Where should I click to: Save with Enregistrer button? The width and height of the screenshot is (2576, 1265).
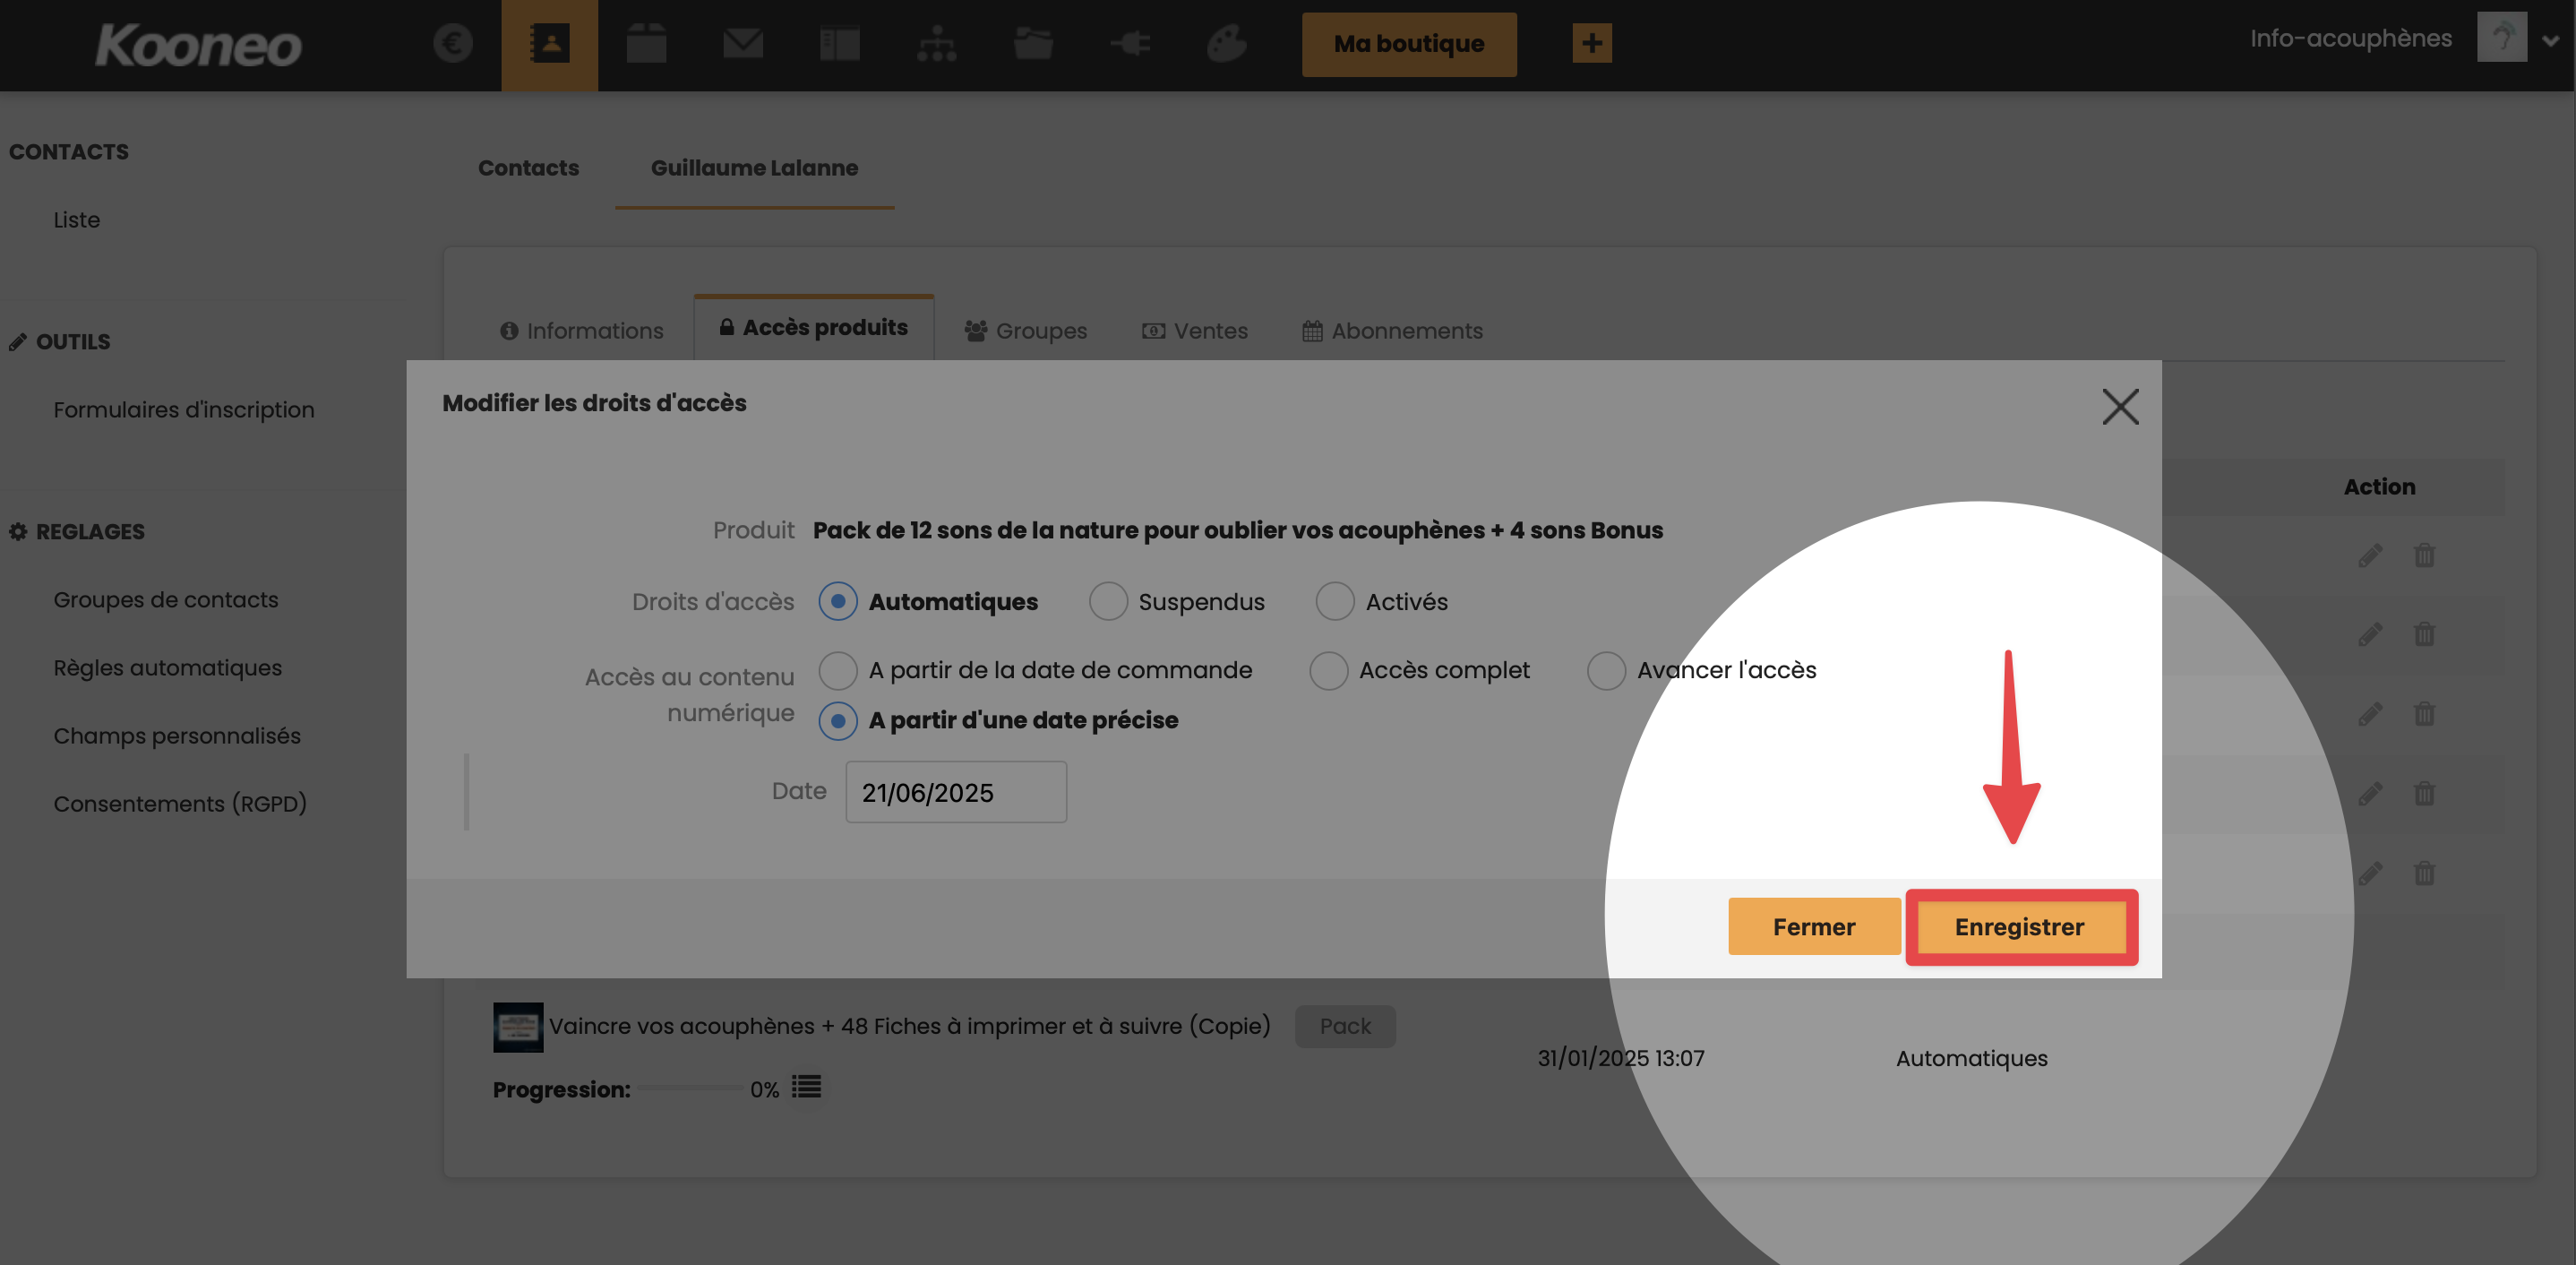tap(2019, 927)
